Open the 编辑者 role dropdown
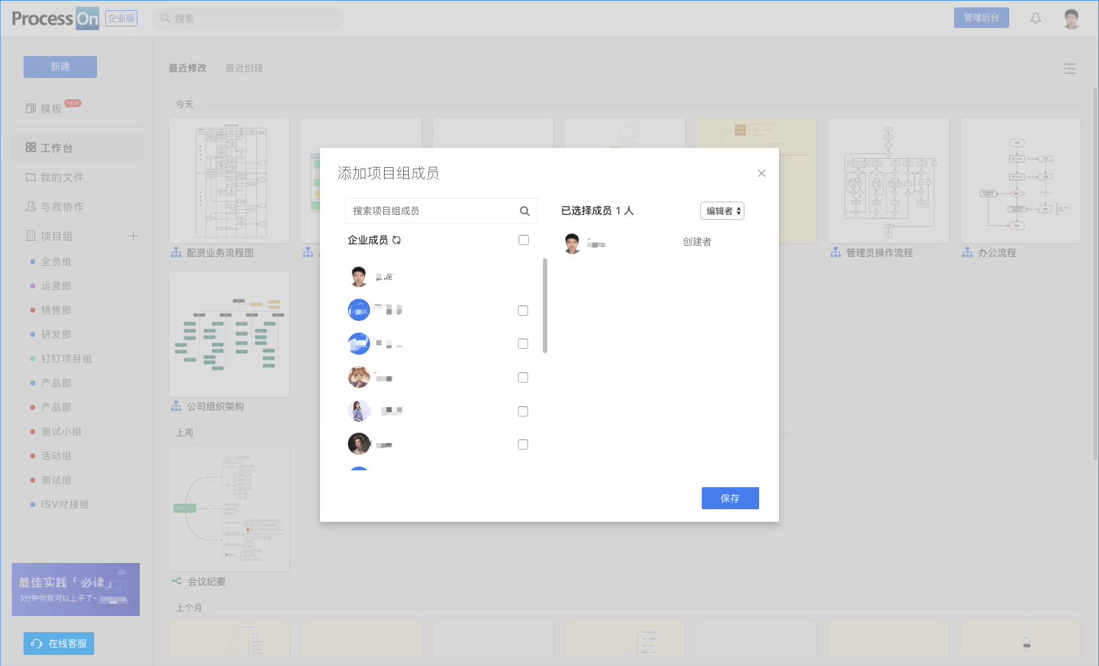1099x666 pixels. pos(722,211)
